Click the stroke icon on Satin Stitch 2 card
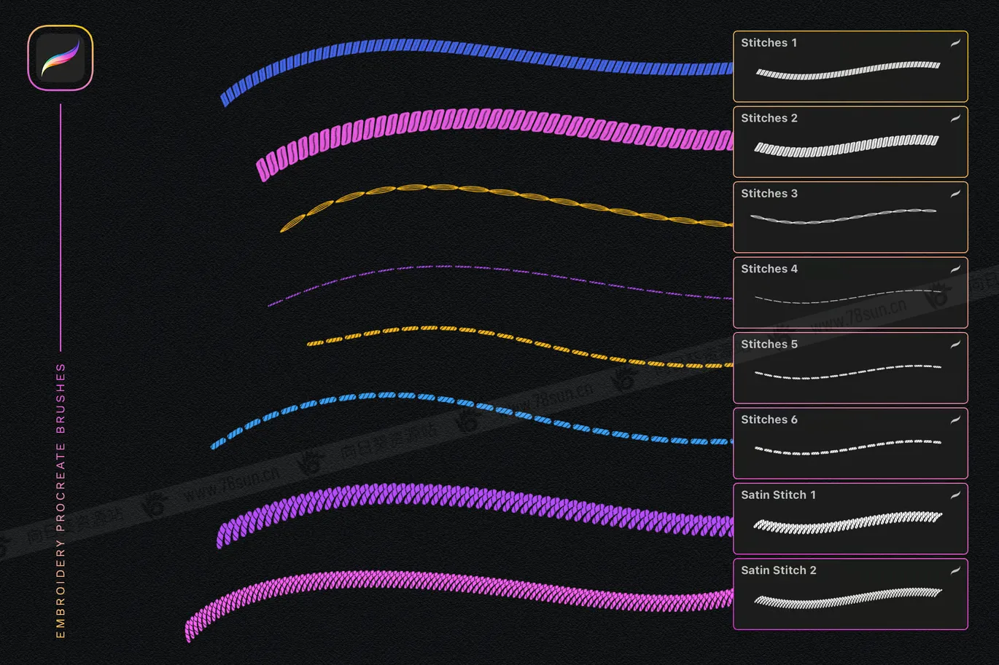Screen dimensions: 999x665 click(x=955, y=570)
